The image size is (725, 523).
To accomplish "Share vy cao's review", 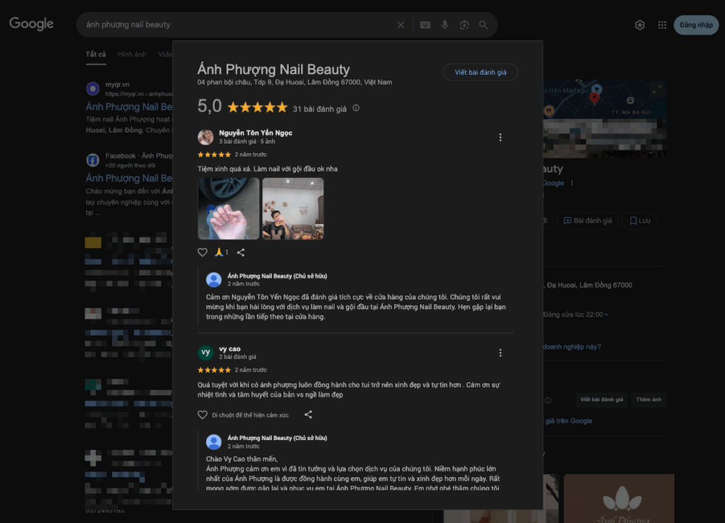I will (x=308, y=415).
